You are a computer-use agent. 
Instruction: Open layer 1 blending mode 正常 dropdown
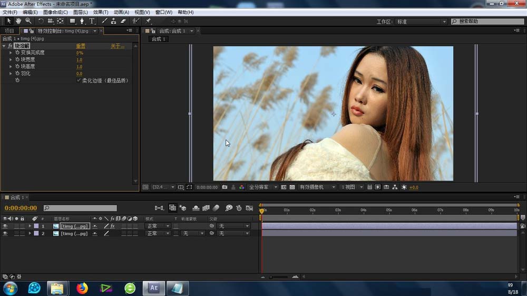tap(158, 226)
